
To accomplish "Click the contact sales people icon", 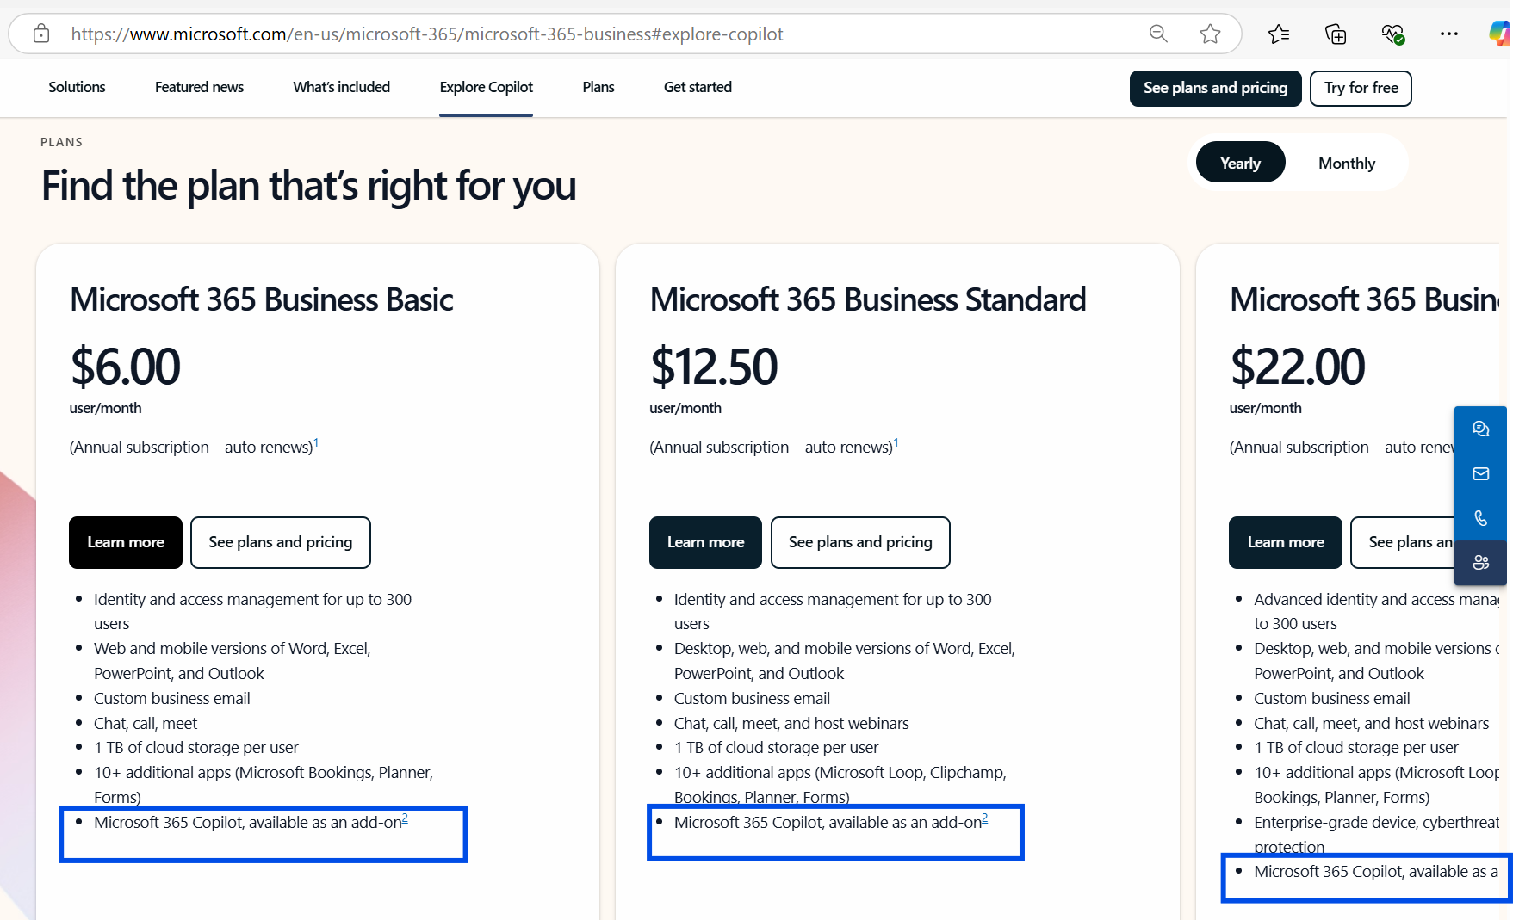I will [1480, 563].
